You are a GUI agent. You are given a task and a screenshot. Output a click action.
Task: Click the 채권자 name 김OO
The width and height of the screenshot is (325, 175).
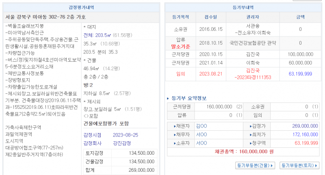201,126
